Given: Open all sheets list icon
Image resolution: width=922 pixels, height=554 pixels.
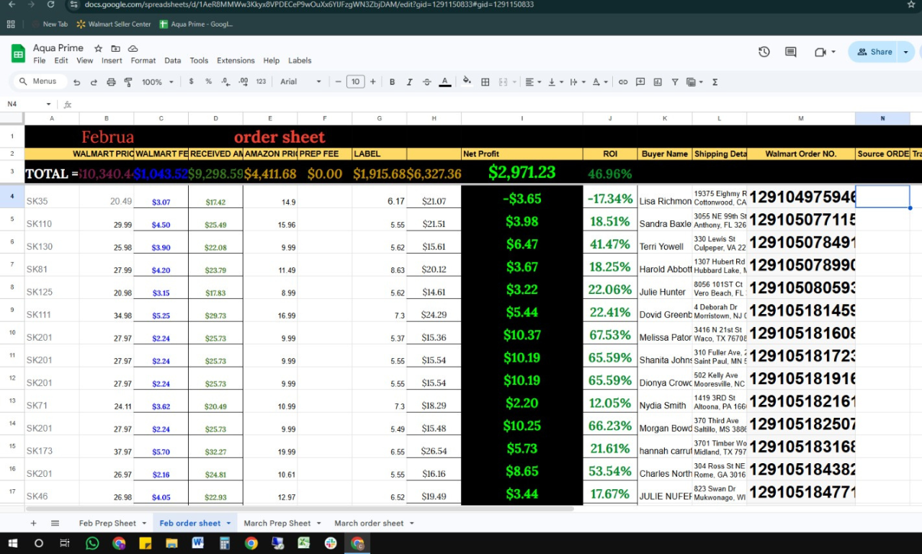Looking at the screenshot, I should point(55,523).
